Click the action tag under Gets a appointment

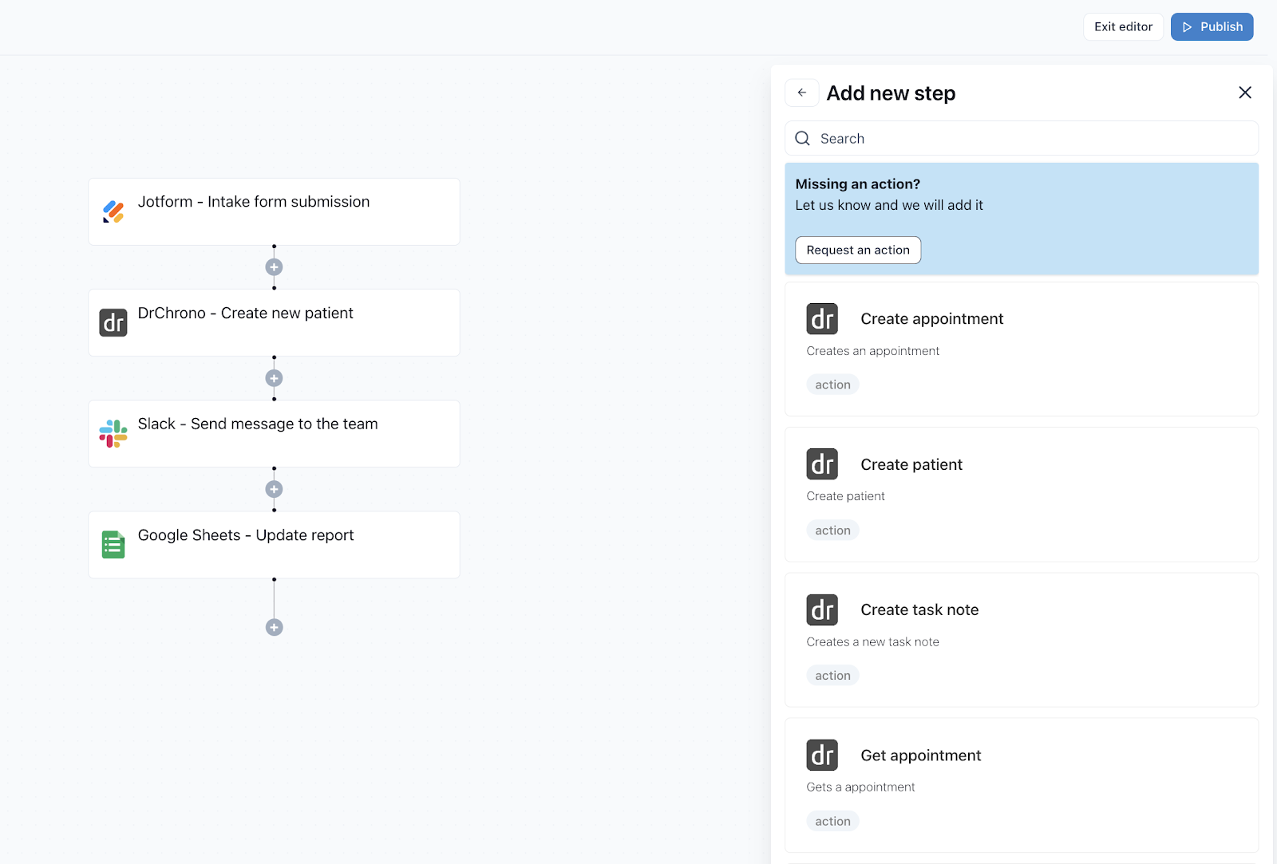[x=832, y=821]
